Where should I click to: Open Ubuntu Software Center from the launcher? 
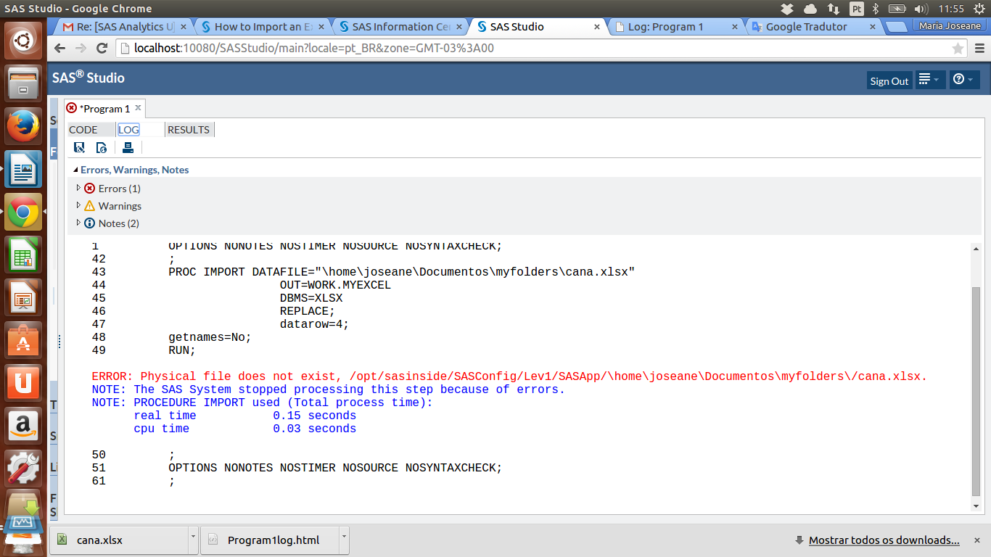coord(24,339)
